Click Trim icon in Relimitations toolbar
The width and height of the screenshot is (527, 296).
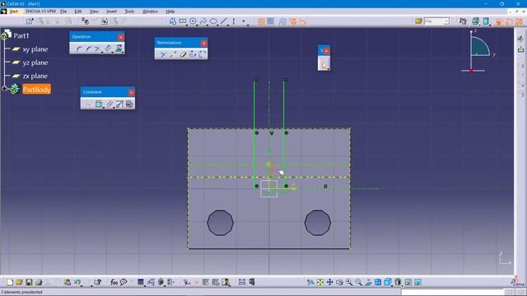point(163,54)
